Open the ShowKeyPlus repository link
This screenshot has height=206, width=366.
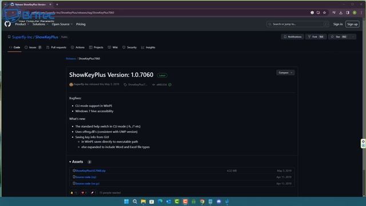(x=47, y=37)
